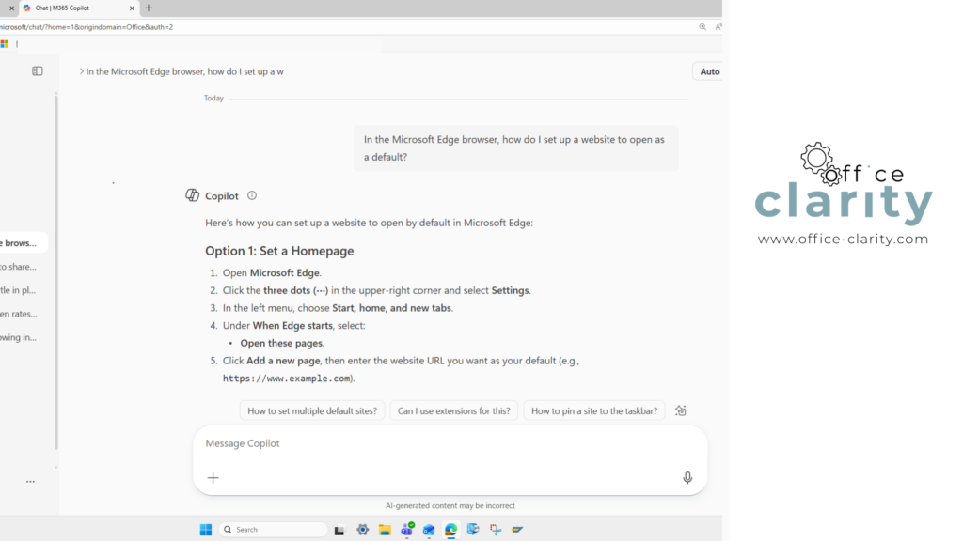Open Microsoft Teams from the taskbar

tap(406, 529)
